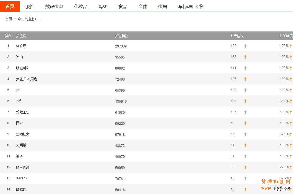
Task: Open the 首页 tab in the top navigation
Action: pos(10,6)
